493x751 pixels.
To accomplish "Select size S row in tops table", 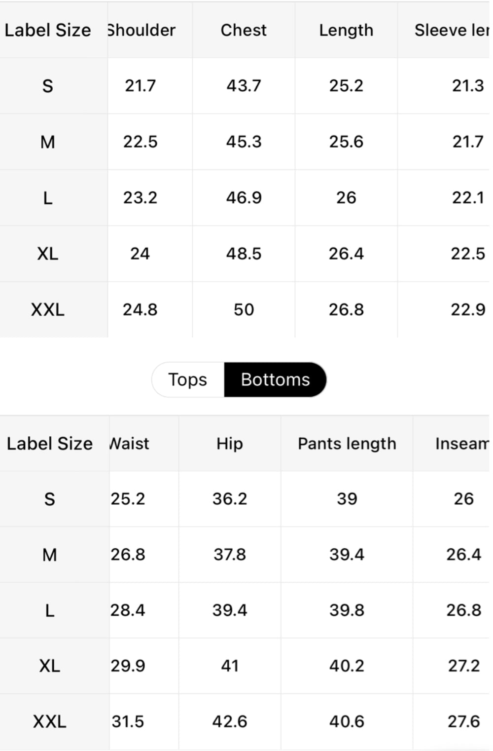I will (48, 86).
